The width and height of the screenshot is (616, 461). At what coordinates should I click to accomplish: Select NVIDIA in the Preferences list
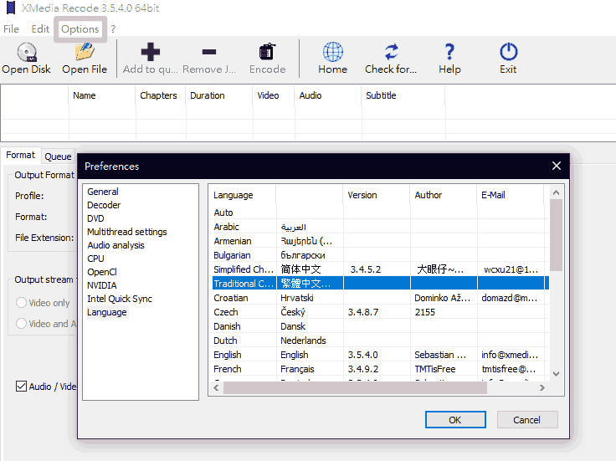(x=102, y=285)
